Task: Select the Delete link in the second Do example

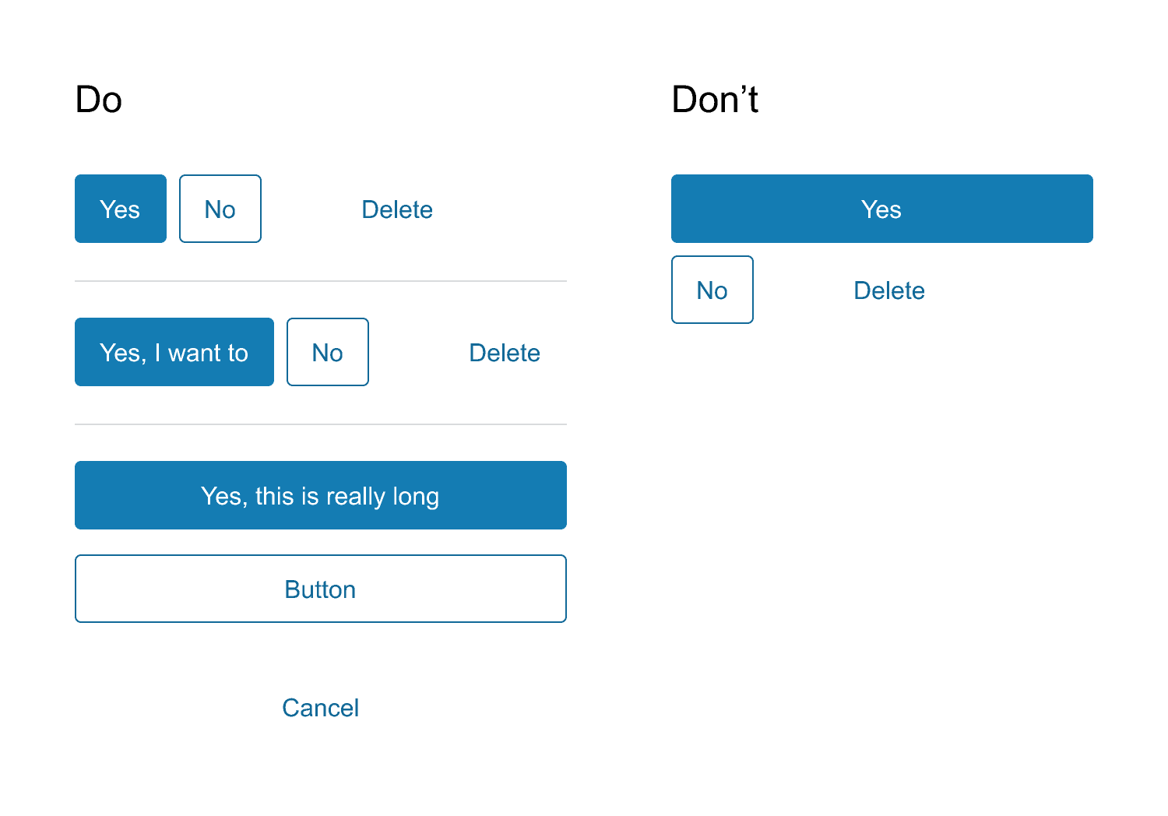Action: pos(505,352)
